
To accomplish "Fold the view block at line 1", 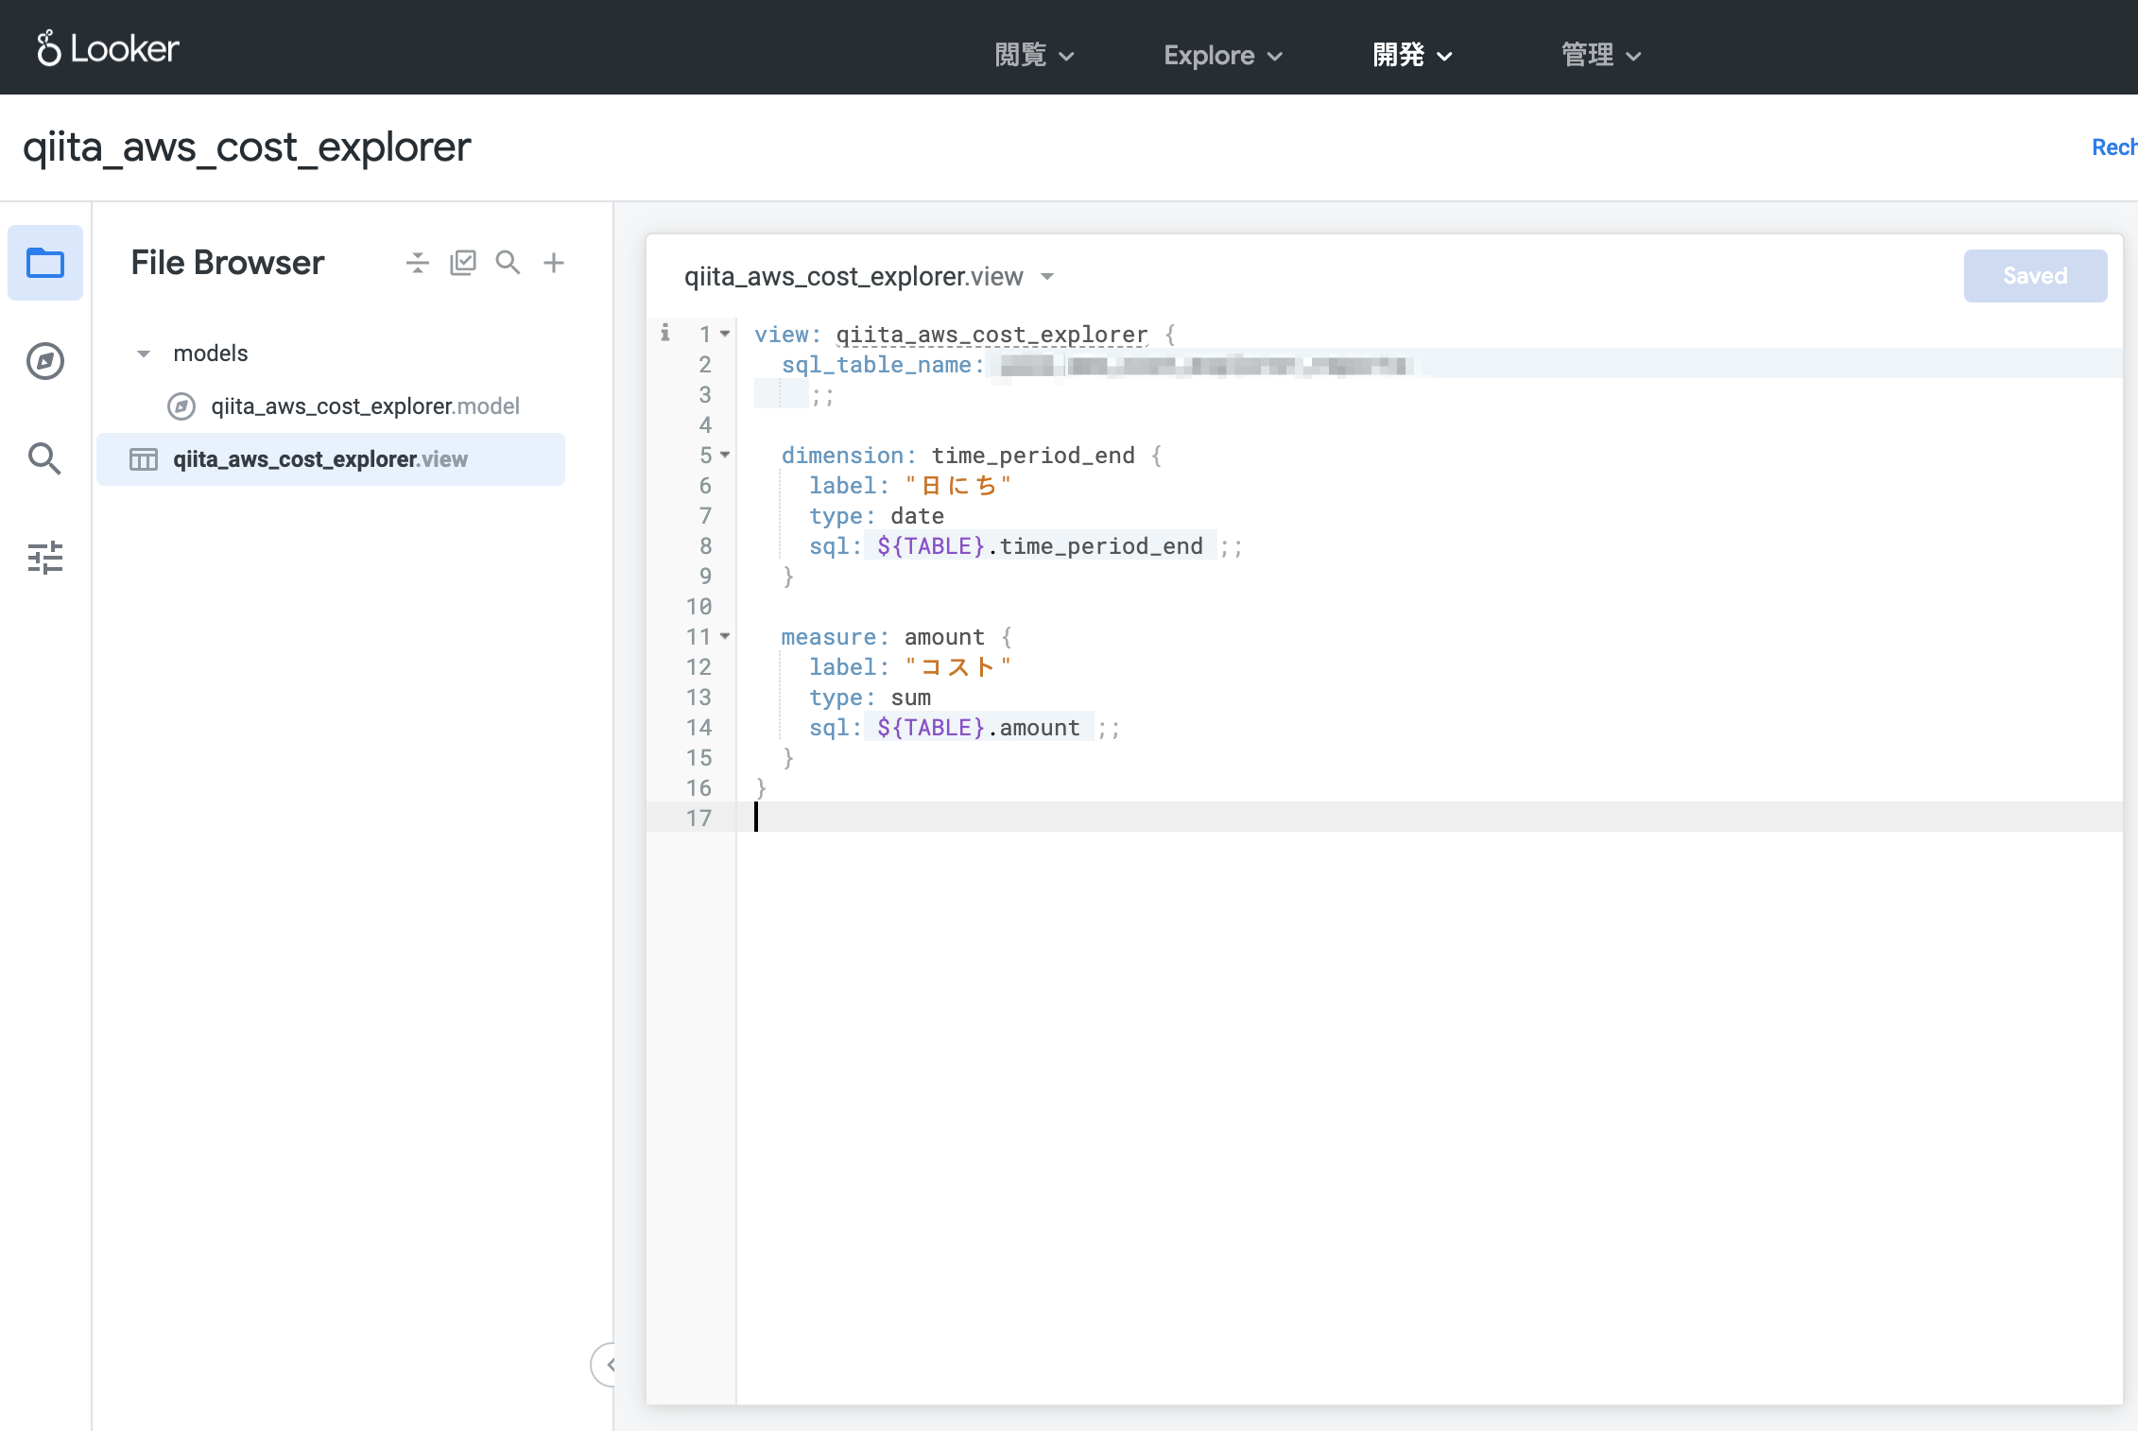I will (725, 334).
